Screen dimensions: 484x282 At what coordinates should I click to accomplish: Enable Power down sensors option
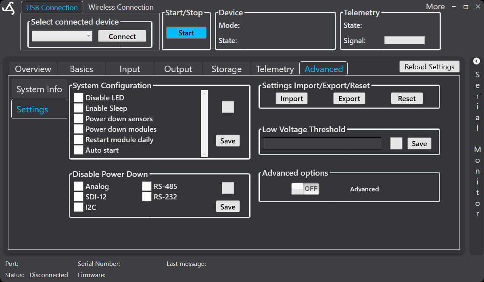tap(79, 119)
